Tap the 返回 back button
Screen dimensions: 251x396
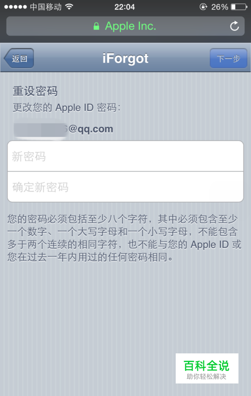19,59
